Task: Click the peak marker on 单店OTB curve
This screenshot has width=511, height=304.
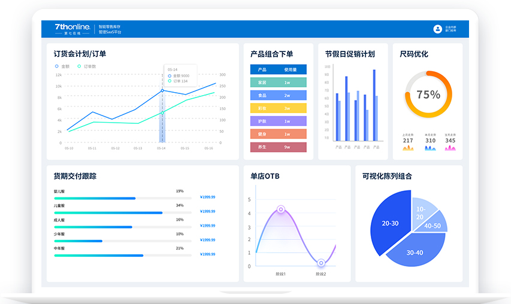Action: pos(280,209)
